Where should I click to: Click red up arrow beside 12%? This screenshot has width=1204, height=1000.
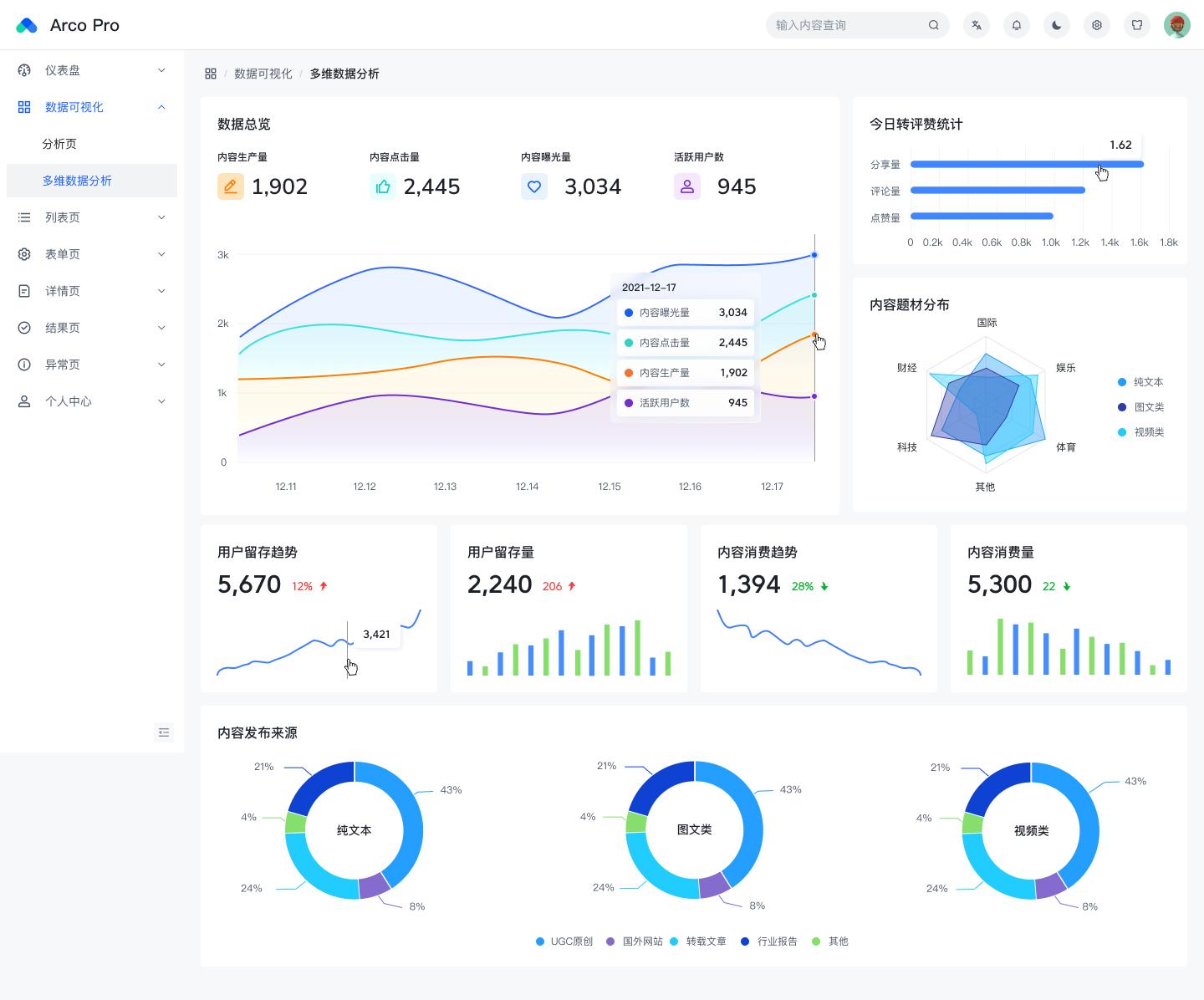324,586
